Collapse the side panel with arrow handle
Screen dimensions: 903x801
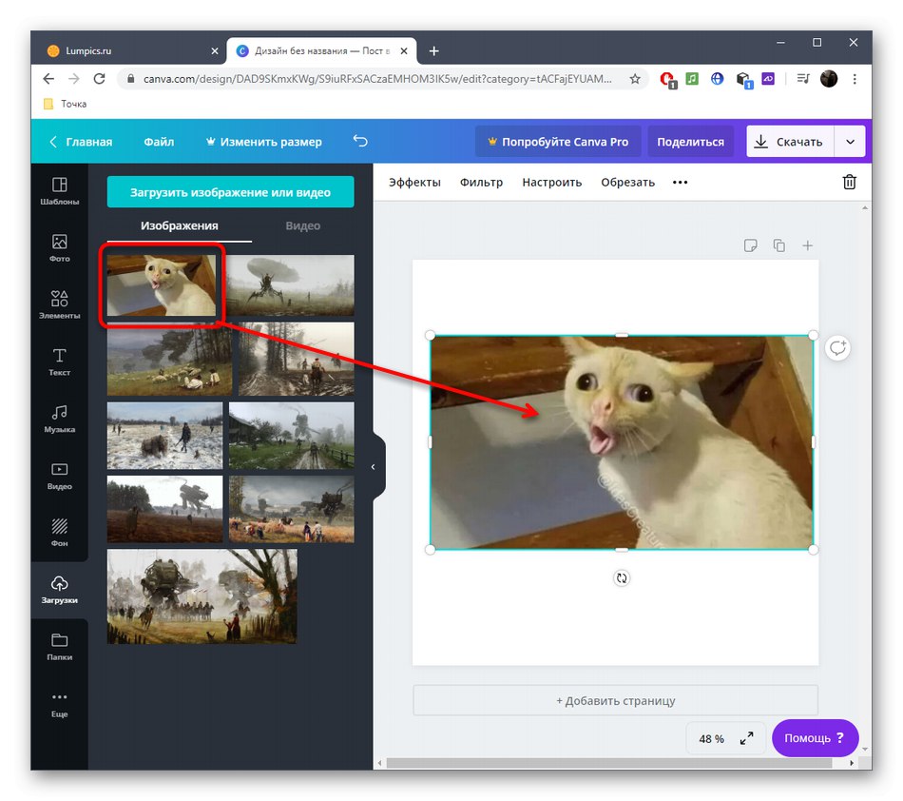point(374,467)
